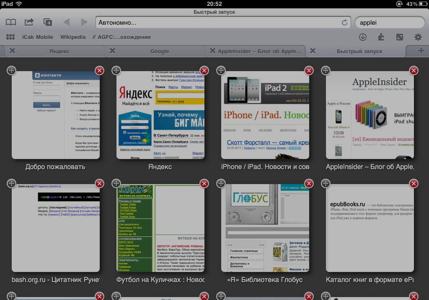Open the tabs overview icon
Image resolution: width=429 pixels, height=300 pixels.
pos(48,22)
